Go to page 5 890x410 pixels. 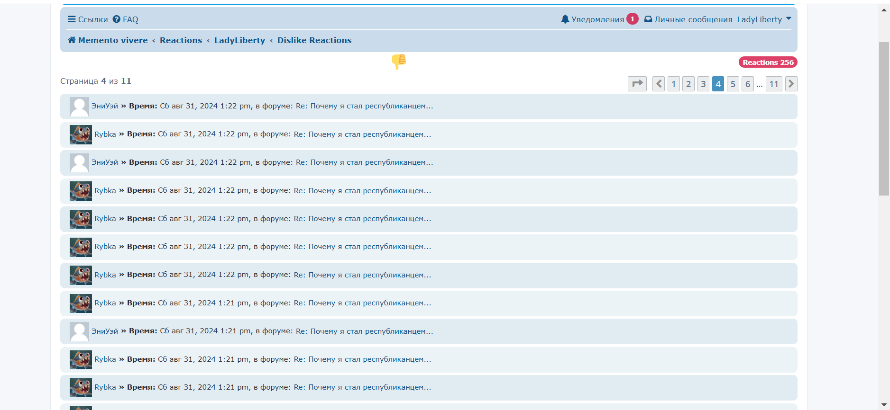tap(733, 84)
